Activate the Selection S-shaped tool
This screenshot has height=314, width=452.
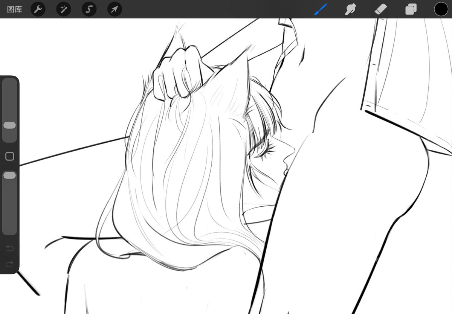[89, 9]
